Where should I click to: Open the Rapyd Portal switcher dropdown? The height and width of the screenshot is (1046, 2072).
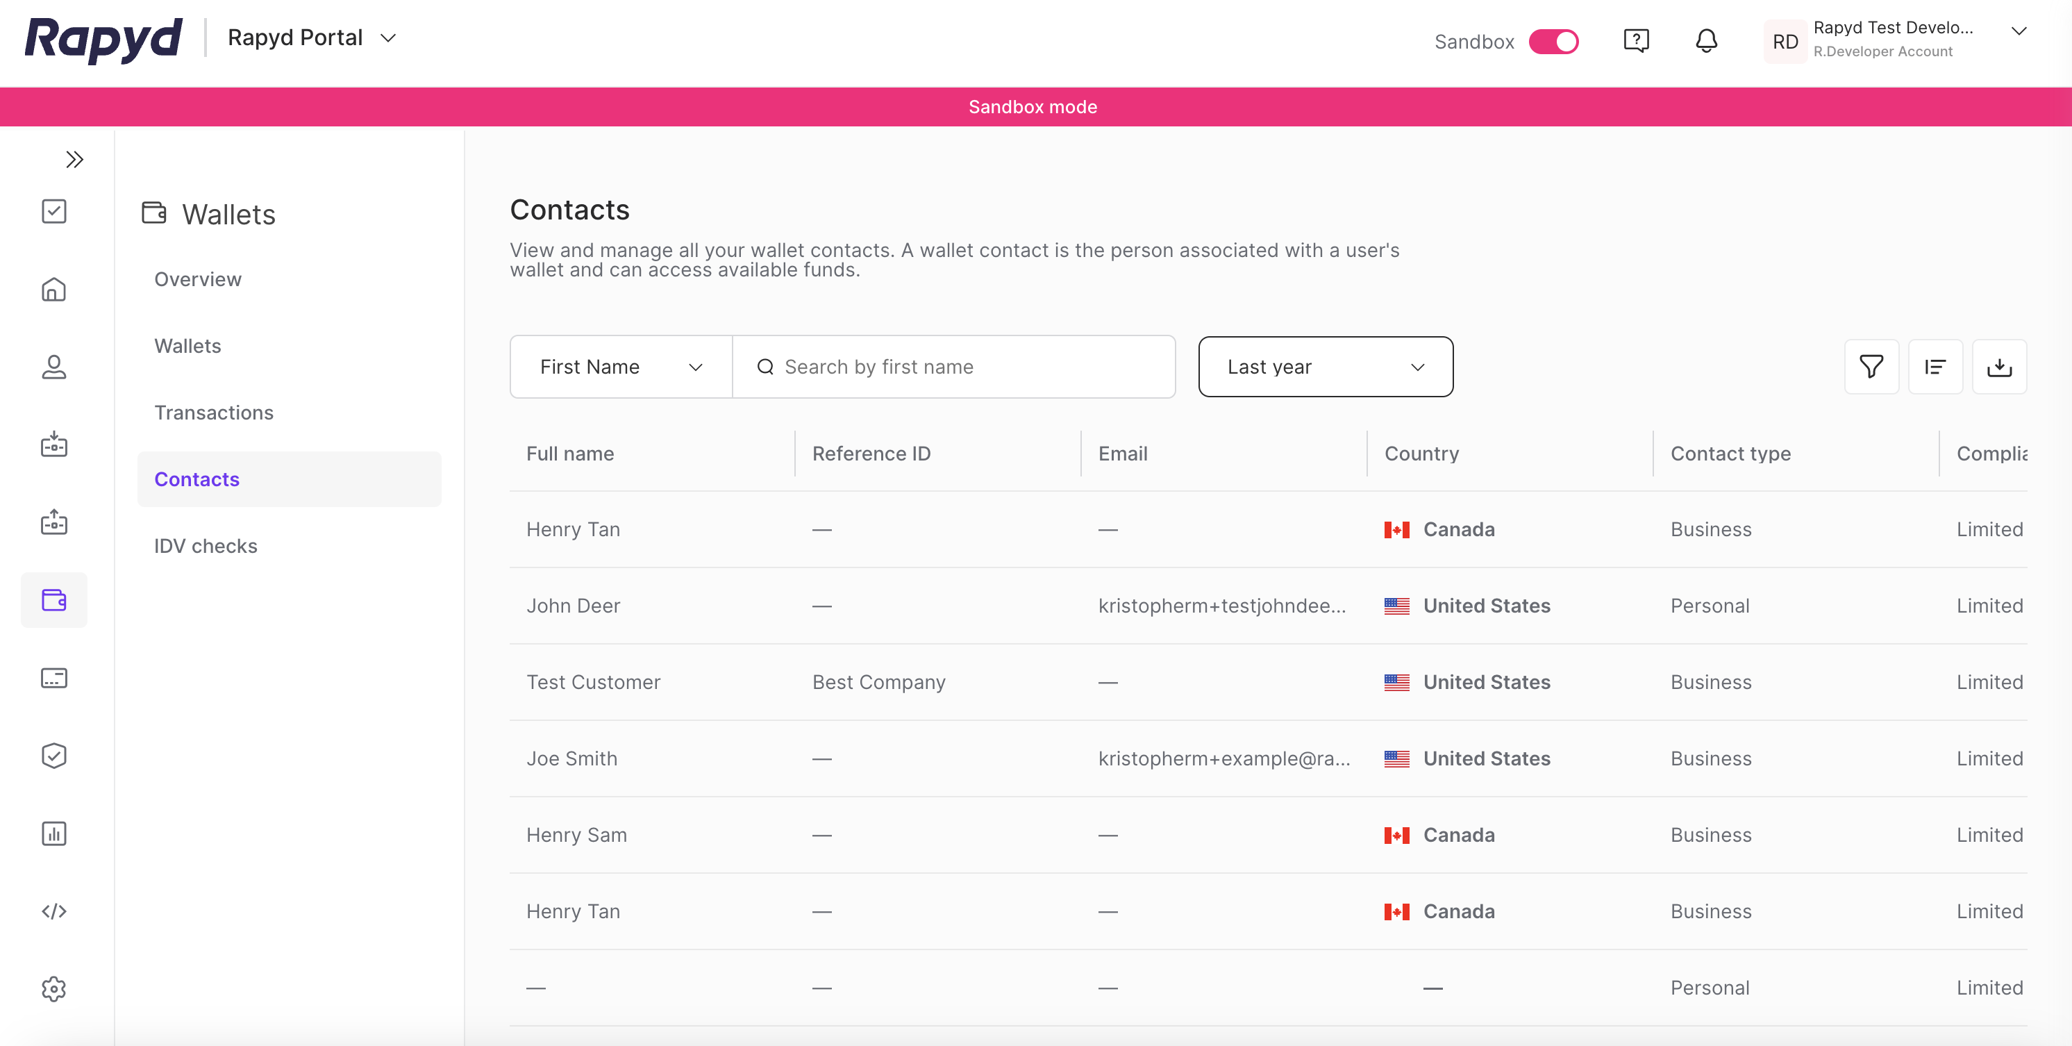pos(312,38)
